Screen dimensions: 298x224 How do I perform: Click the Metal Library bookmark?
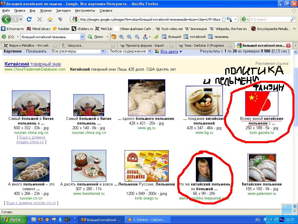click(38, 29)
